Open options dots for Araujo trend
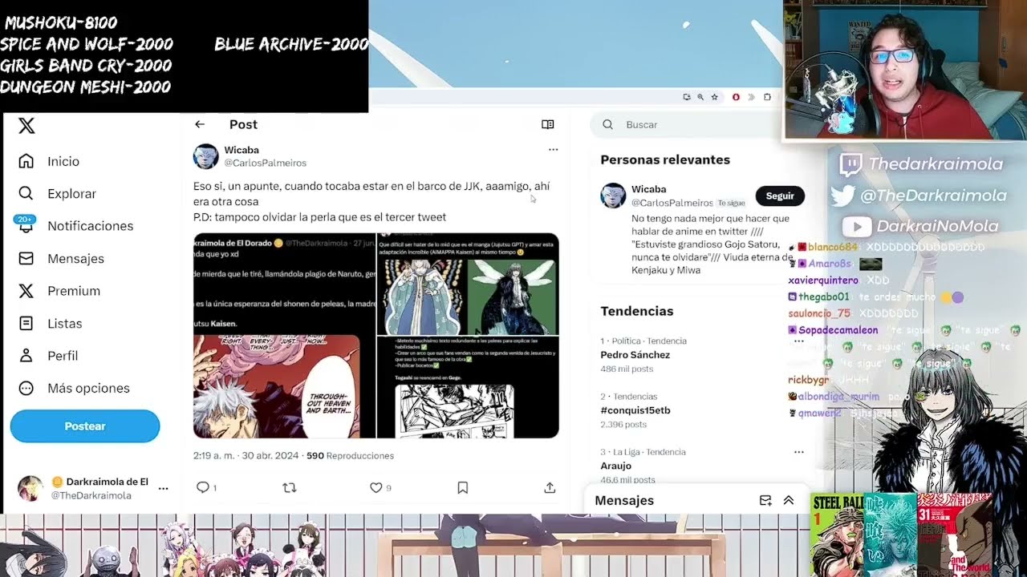Image resolution: width=1027 pixels, height=577 pixels. click(798, 452)
